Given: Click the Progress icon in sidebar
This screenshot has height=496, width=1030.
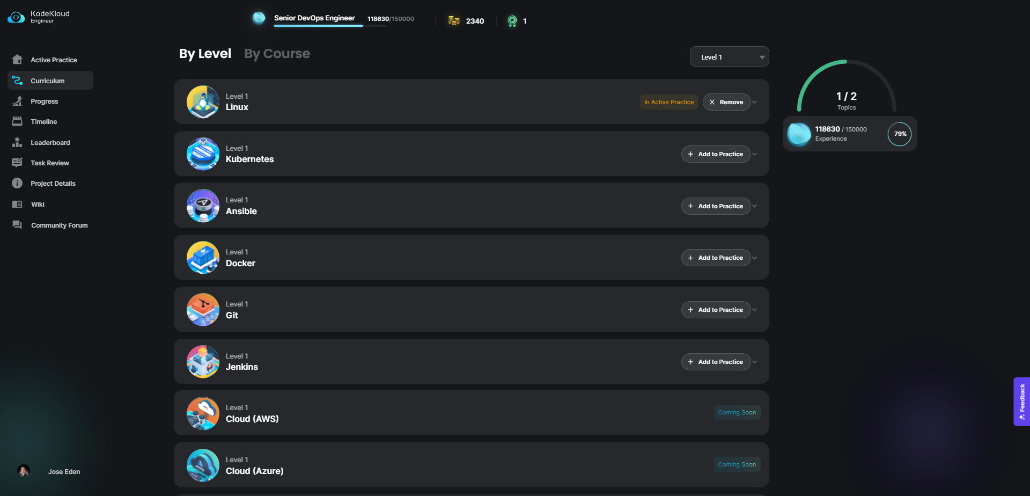Looking at the screenshot, I should [x=17, y=101].
